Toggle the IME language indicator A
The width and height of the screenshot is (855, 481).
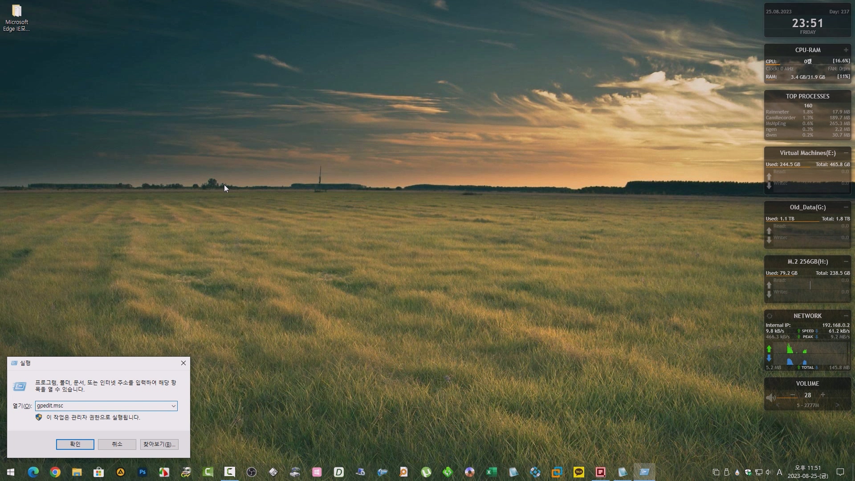[x=779, y=472]
